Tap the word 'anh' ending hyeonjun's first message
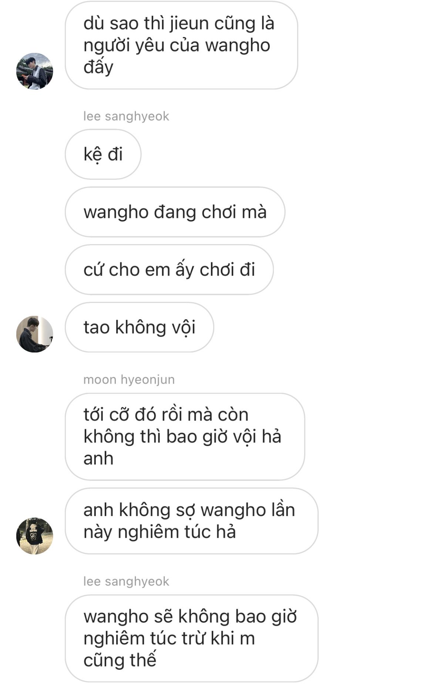433x685 pixels. pos(98,458)
